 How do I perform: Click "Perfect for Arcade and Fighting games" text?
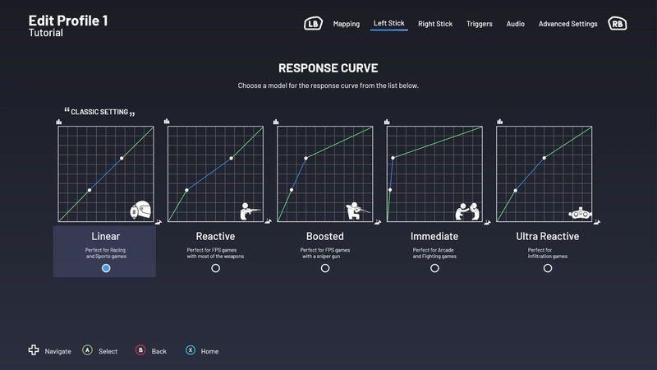coord(434,253)
